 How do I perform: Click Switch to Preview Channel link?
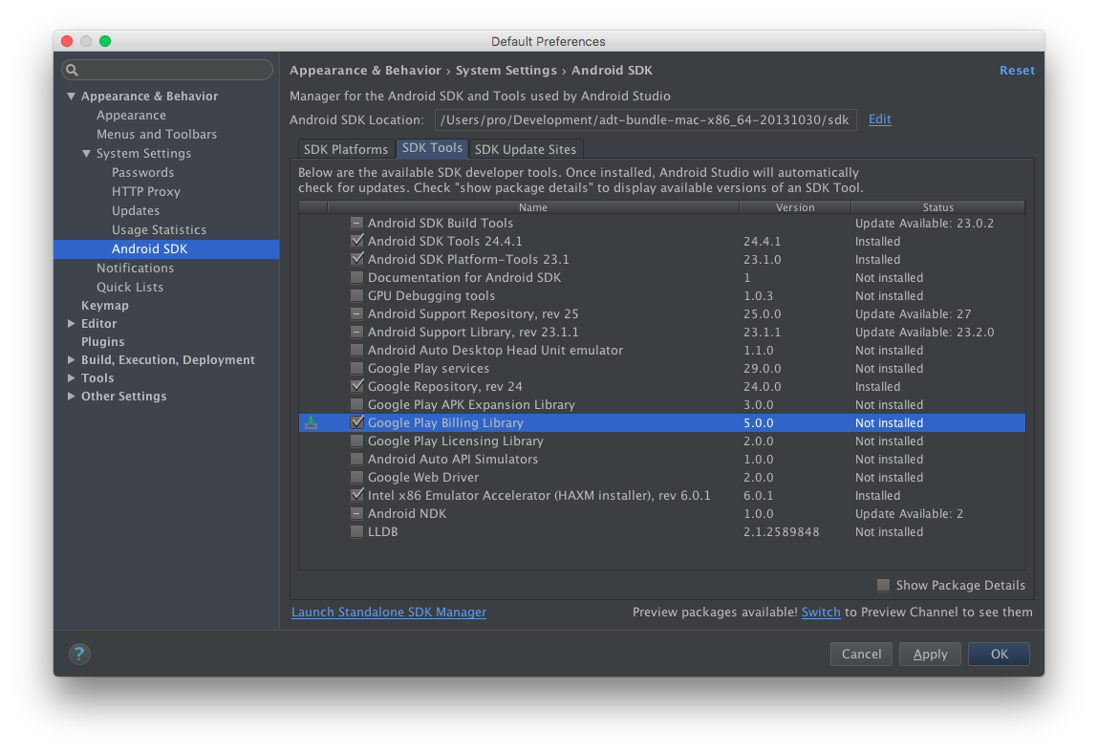click(821, 612)
